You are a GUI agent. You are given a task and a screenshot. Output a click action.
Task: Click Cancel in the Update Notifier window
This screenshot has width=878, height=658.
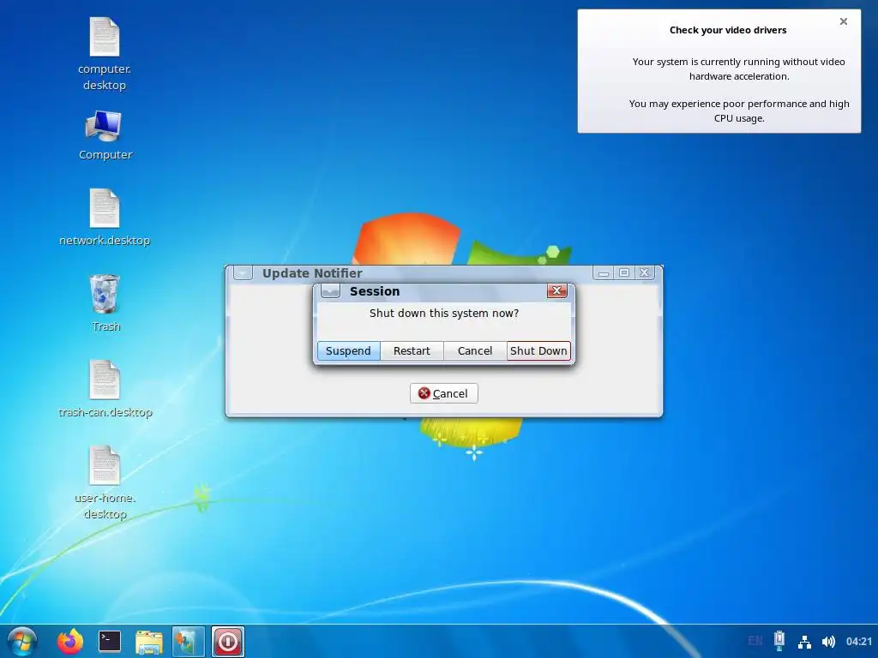tap(443, 393)
